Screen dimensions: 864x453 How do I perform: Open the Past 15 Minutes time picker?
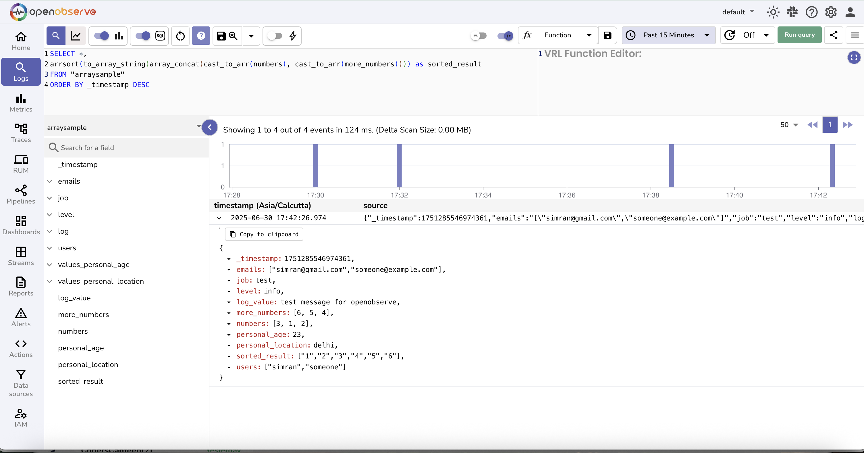pos(668,35)
